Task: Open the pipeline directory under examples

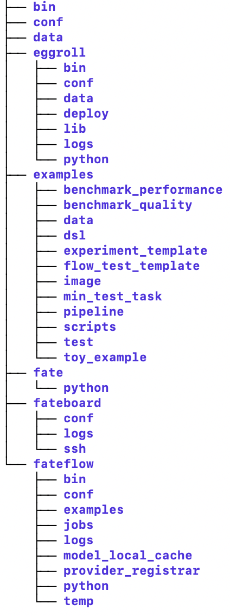Action: [x=94, y=311]
